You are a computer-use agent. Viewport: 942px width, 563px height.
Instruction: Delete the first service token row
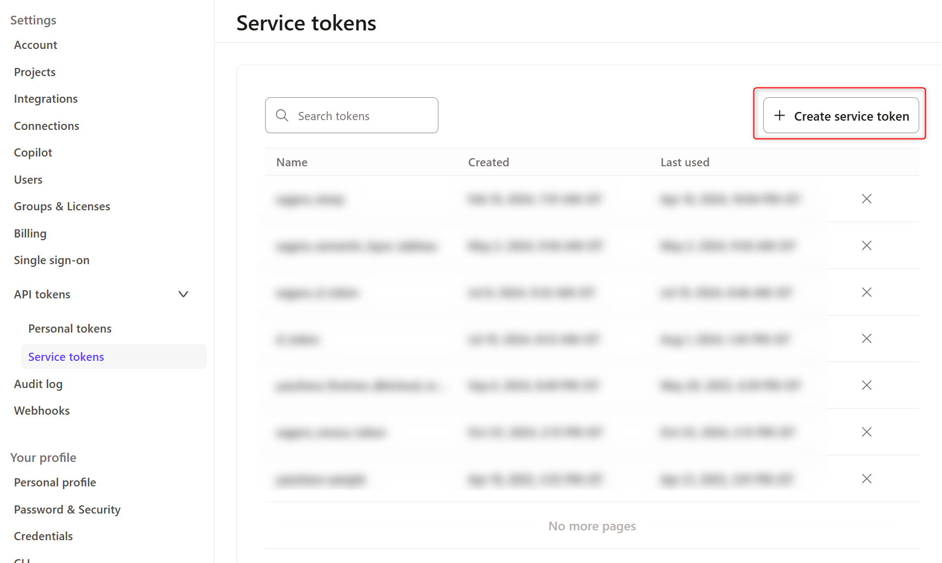pos(866,199)
